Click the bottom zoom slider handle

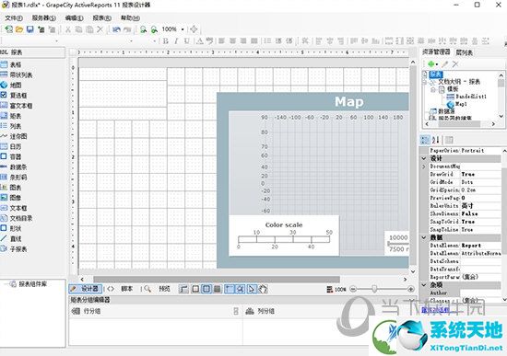[374, 289]
